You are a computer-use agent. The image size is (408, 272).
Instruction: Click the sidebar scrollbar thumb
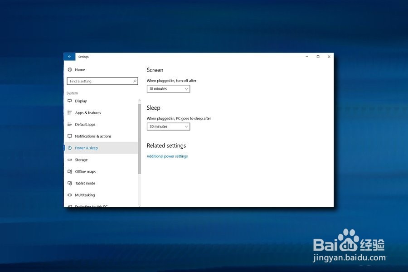click(140, 139)
